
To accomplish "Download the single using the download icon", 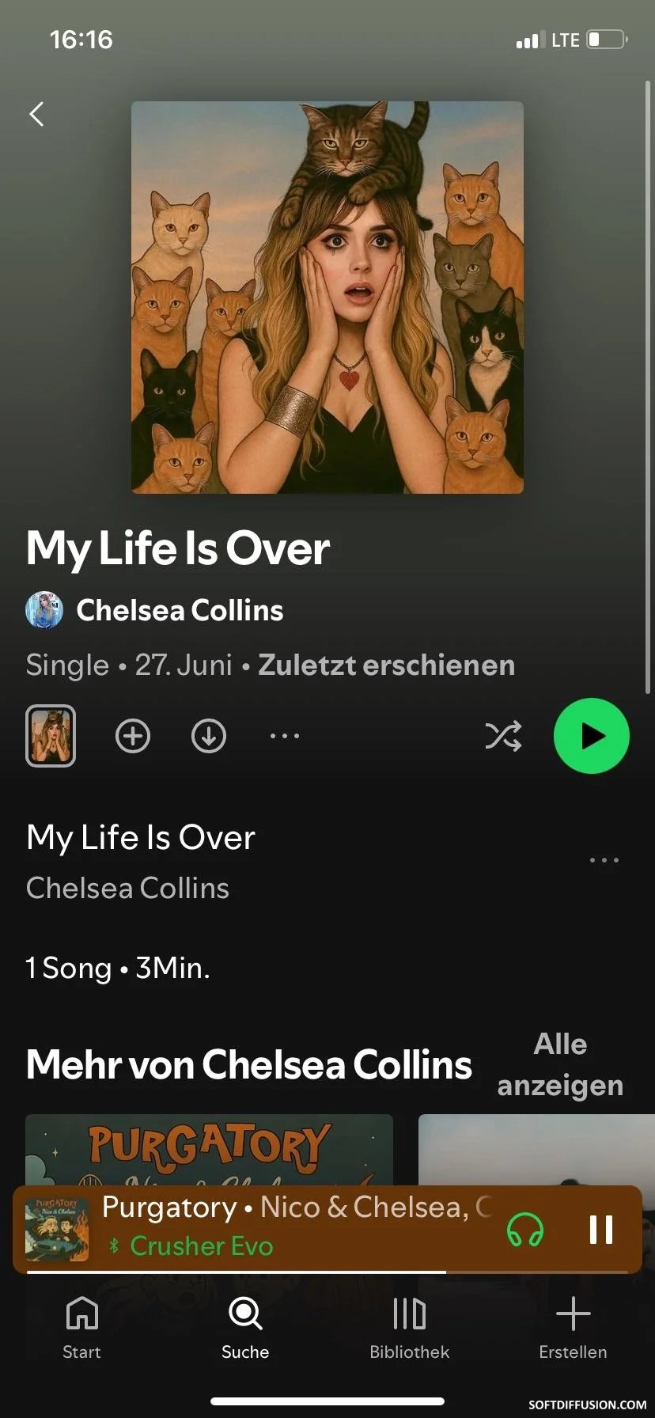I will [209, 736].
